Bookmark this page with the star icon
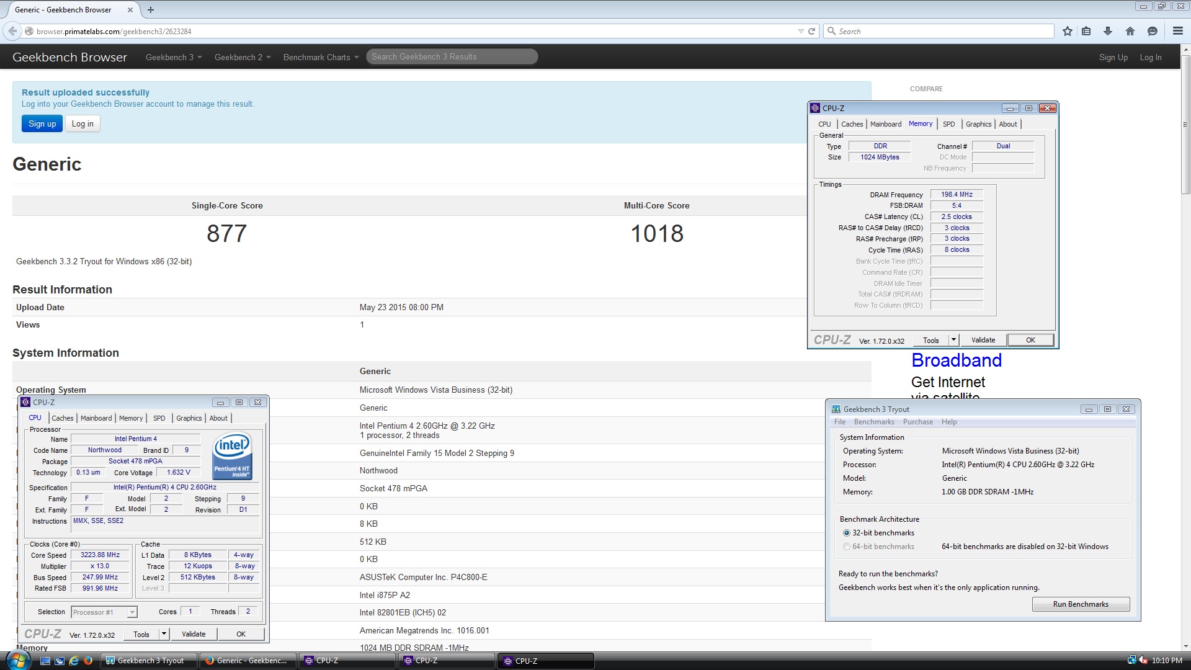Image resolution: width=1191 pixels, height=670 pixels. tap(1068, 31)
